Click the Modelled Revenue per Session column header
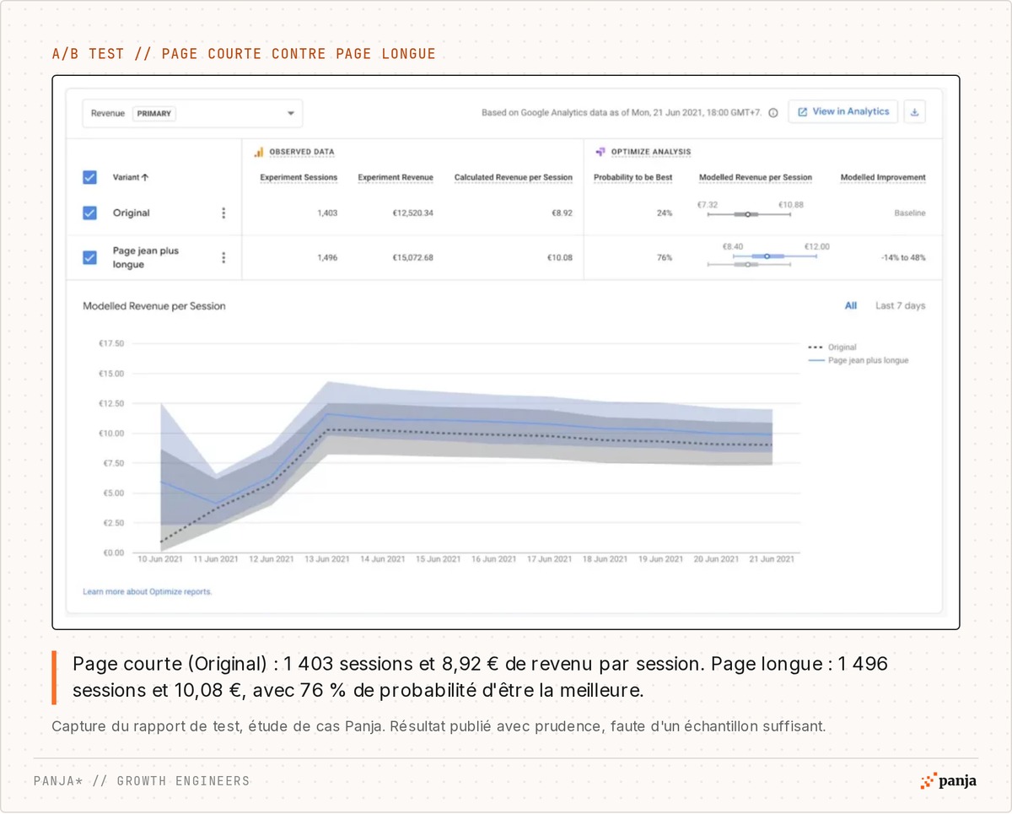 756,178
